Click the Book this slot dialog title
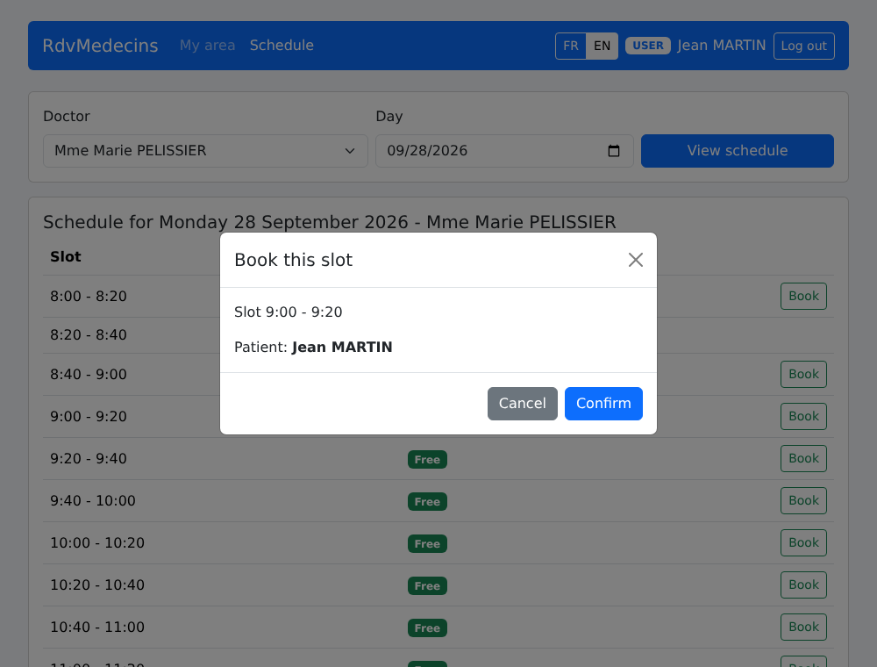This screenshot has width=877, height=667. 293,260
